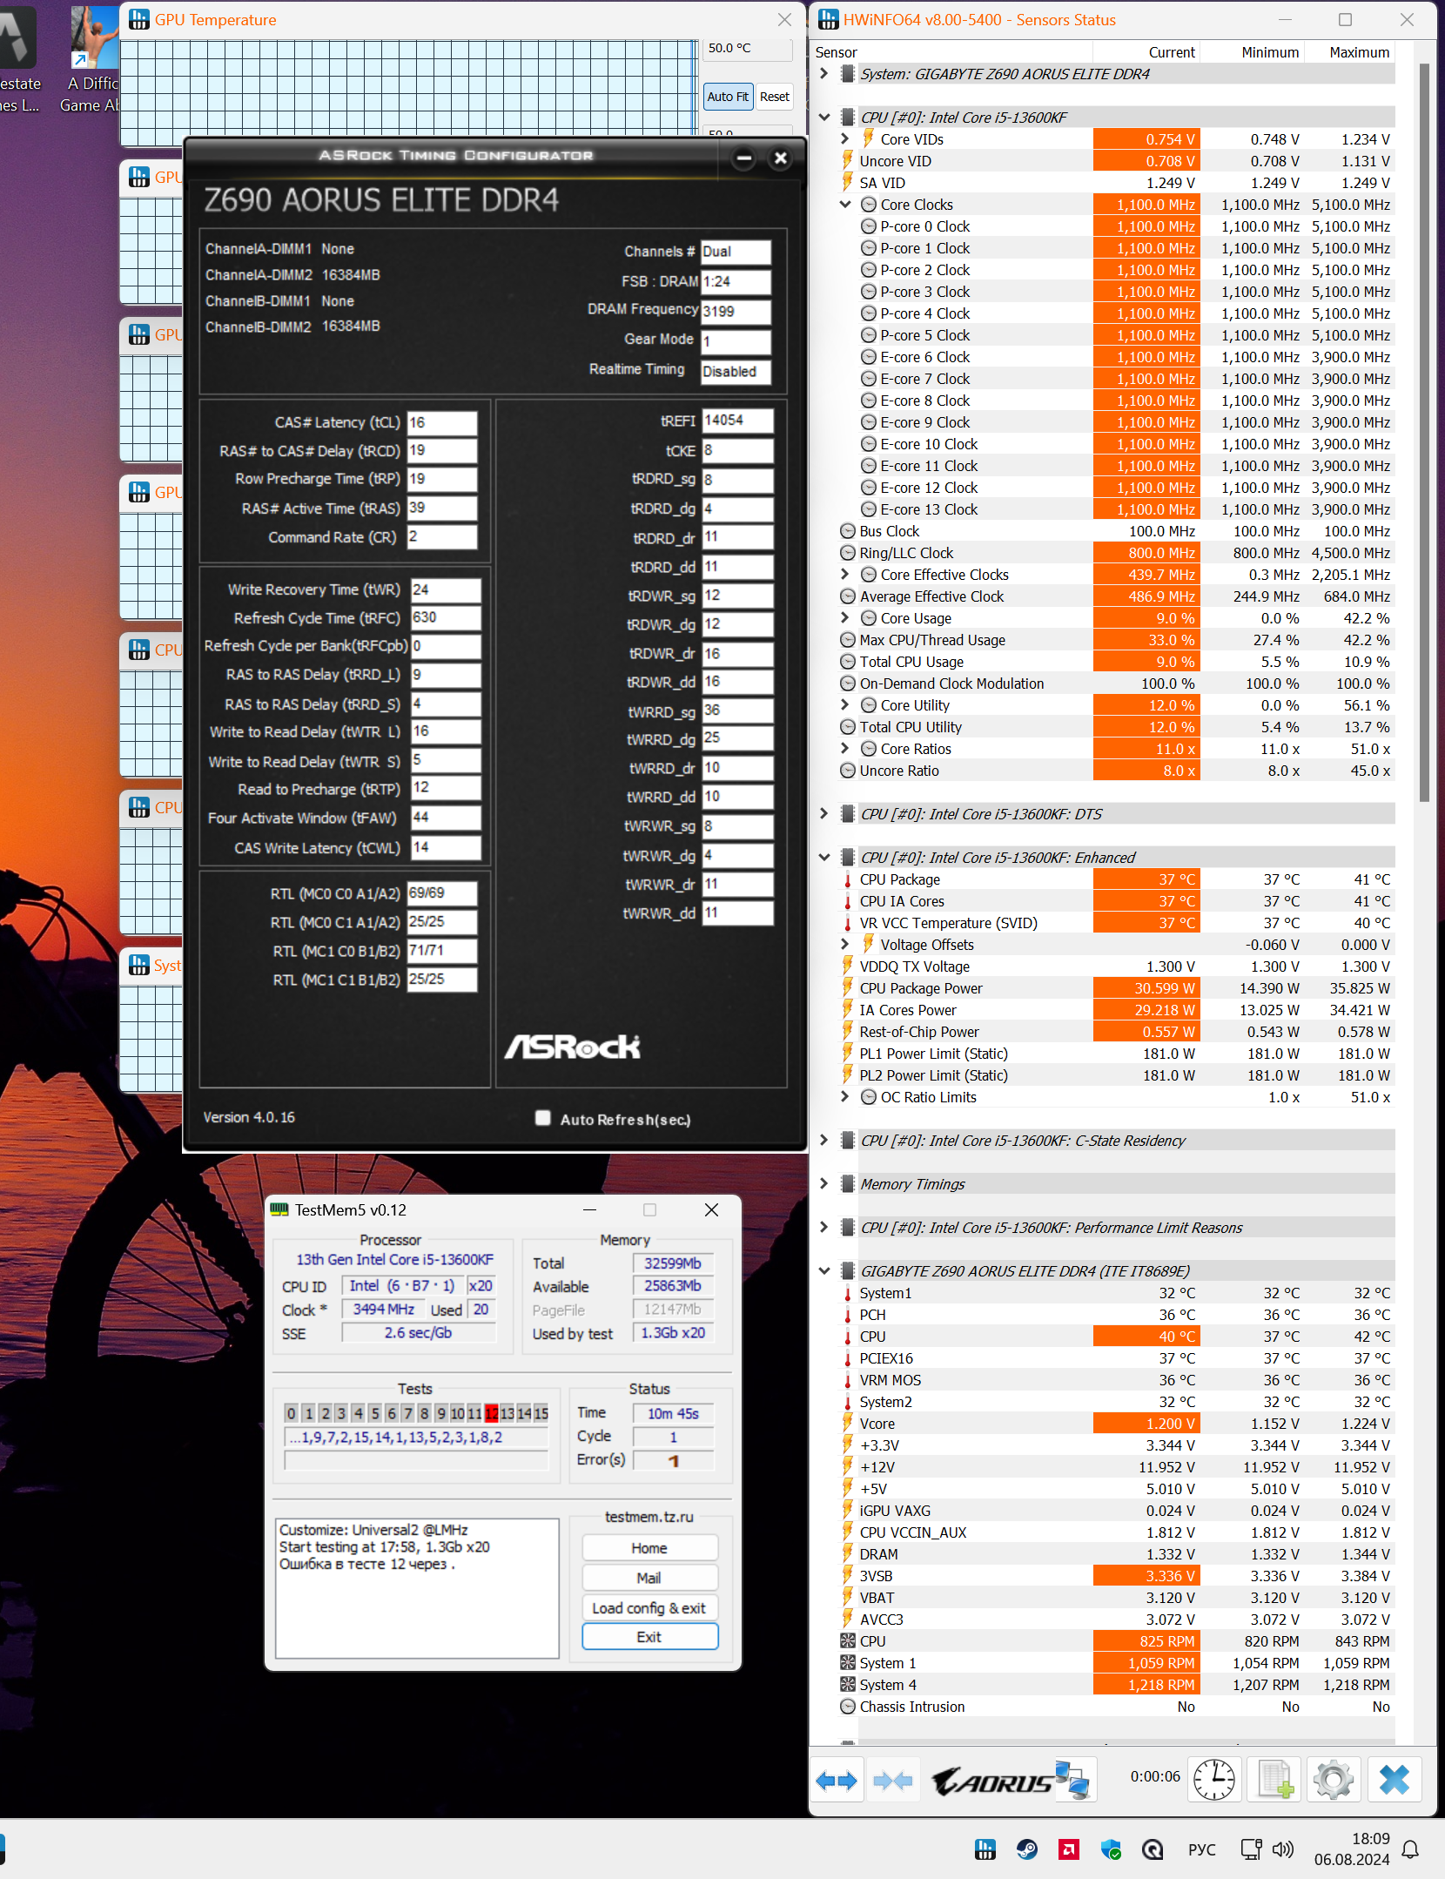Open the notification bell in the taskbar
This screenshot has height=1879, width=1445.
[1410, 1849]
